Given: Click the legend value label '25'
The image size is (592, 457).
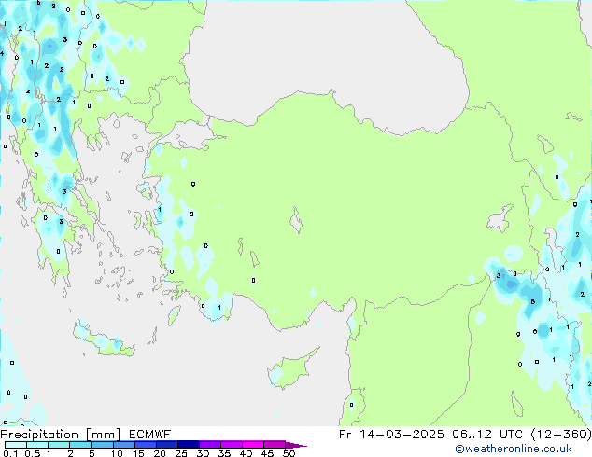Looking at the screenshot, I should coord(181,453).
